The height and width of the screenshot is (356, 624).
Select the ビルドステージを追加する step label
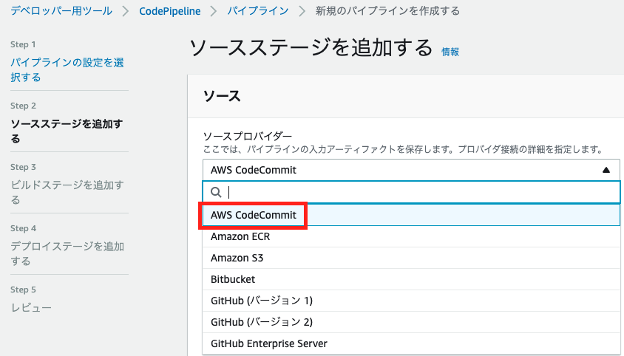pyautogui.click(x=67, y=193)
